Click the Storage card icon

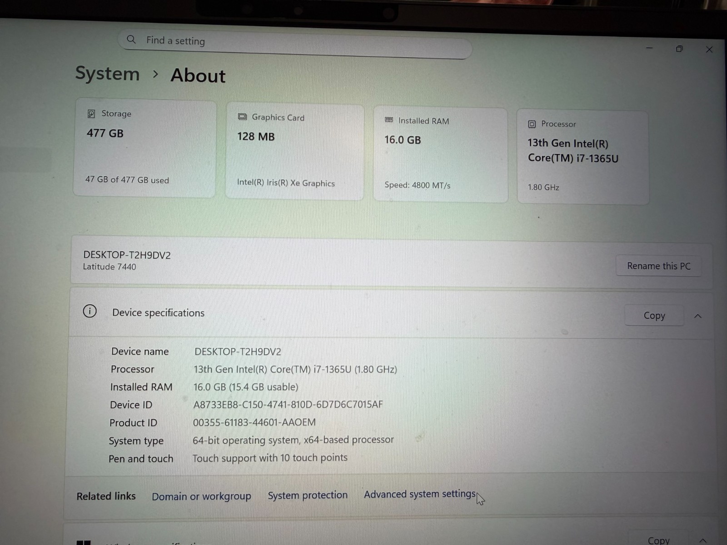coord(91,114)
